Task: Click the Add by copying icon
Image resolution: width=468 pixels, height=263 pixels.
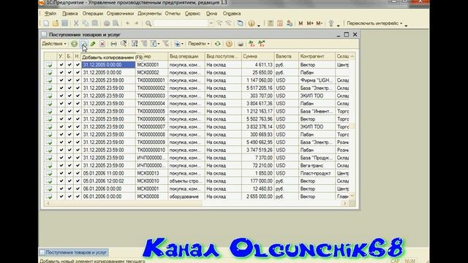Action: 83,44
